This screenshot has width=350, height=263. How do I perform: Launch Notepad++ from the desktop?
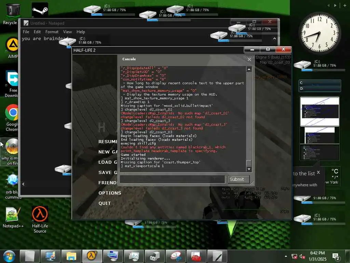coord(13,217)
